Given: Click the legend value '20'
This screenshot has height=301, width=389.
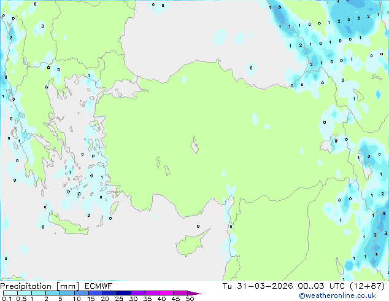Looking at the screenshot, I should (x=105, y=299).
